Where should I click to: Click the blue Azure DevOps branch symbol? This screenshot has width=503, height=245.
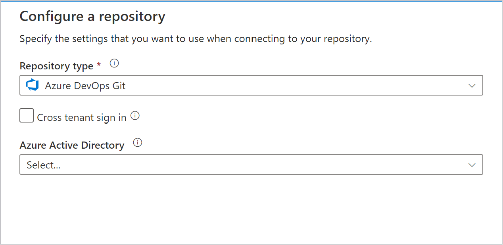click(x=32, y=85)
